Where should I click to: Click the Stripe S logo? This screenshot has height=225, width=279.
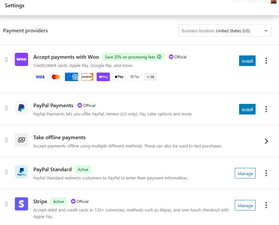[21, 205]
